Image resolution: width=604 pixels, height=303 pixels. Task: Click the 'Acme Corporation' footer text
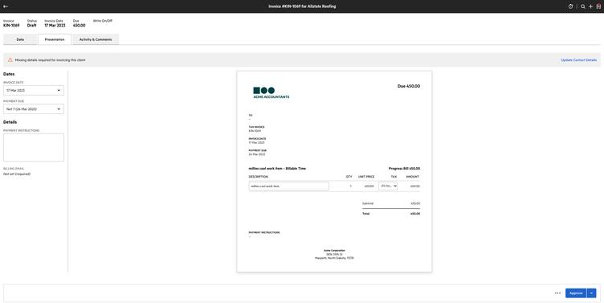(334, 251)
